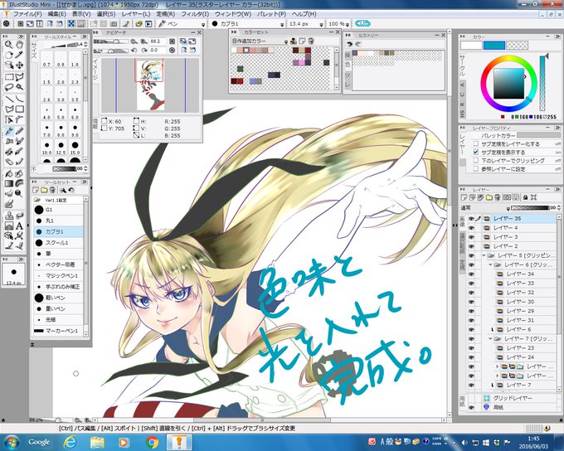Image resolution: width=564 pixels, height=451 pixels.
Task: Click the cyan background color swatch
Action: click(494, 45)
